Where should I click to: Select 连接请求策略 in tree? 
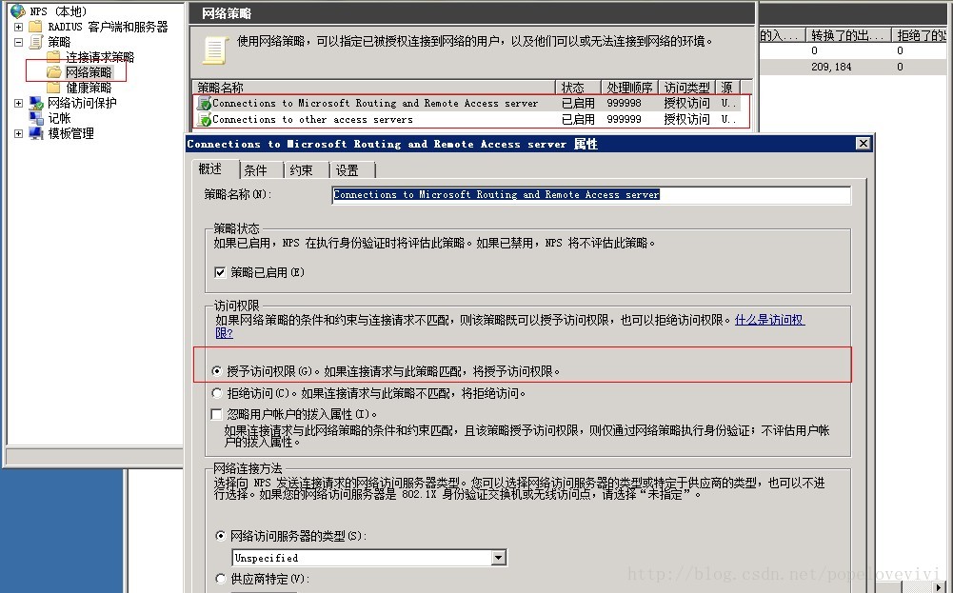pos(100,57)
